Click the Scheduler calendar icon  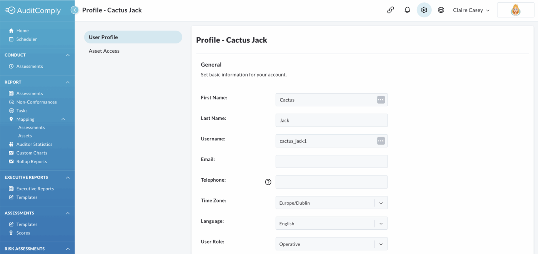point(11,39)
